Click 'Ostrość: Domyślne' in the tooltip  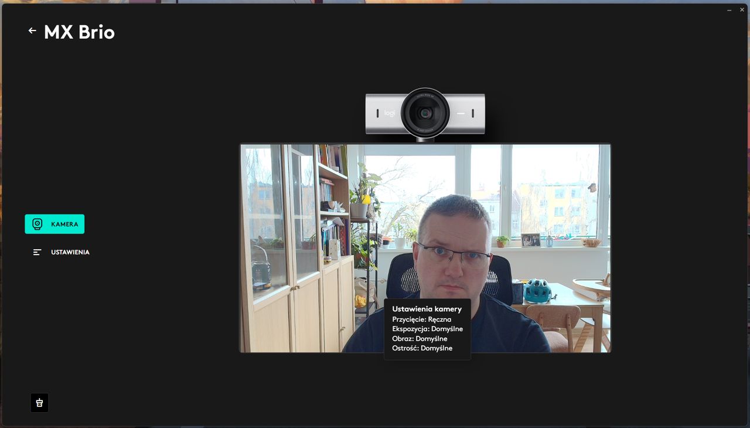(422, 348)
